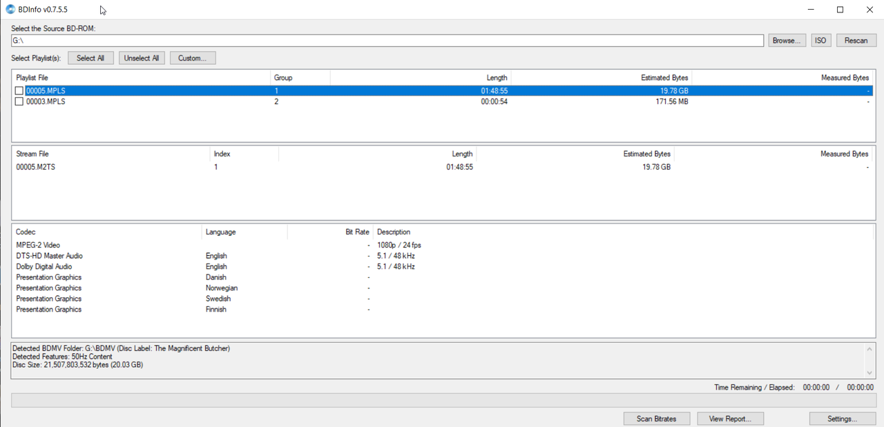Click the Language column header
Image resolution: width=884 pixels, height=427 pixels.
244,232
